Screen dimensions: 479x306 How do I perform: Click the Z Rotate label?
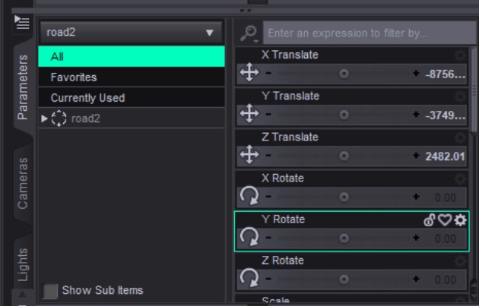click(283, 260)
